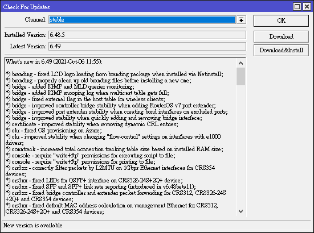Click the console line about printing to file
Image resolution: width=314 pixels, height=233 pixels.
(80, 161)
